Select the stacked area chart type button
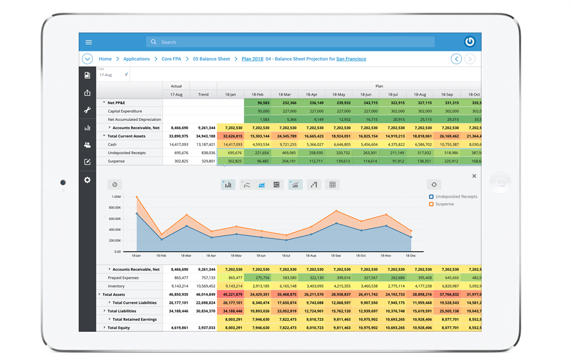This screenshot has height=354, width=570. click(276, 185)
